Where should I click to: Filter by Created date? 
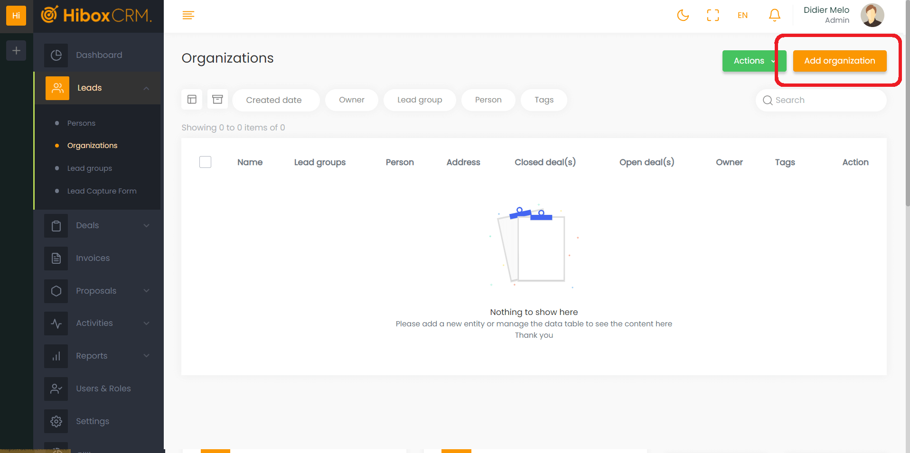pyautogui.click(x=274, y=100)
